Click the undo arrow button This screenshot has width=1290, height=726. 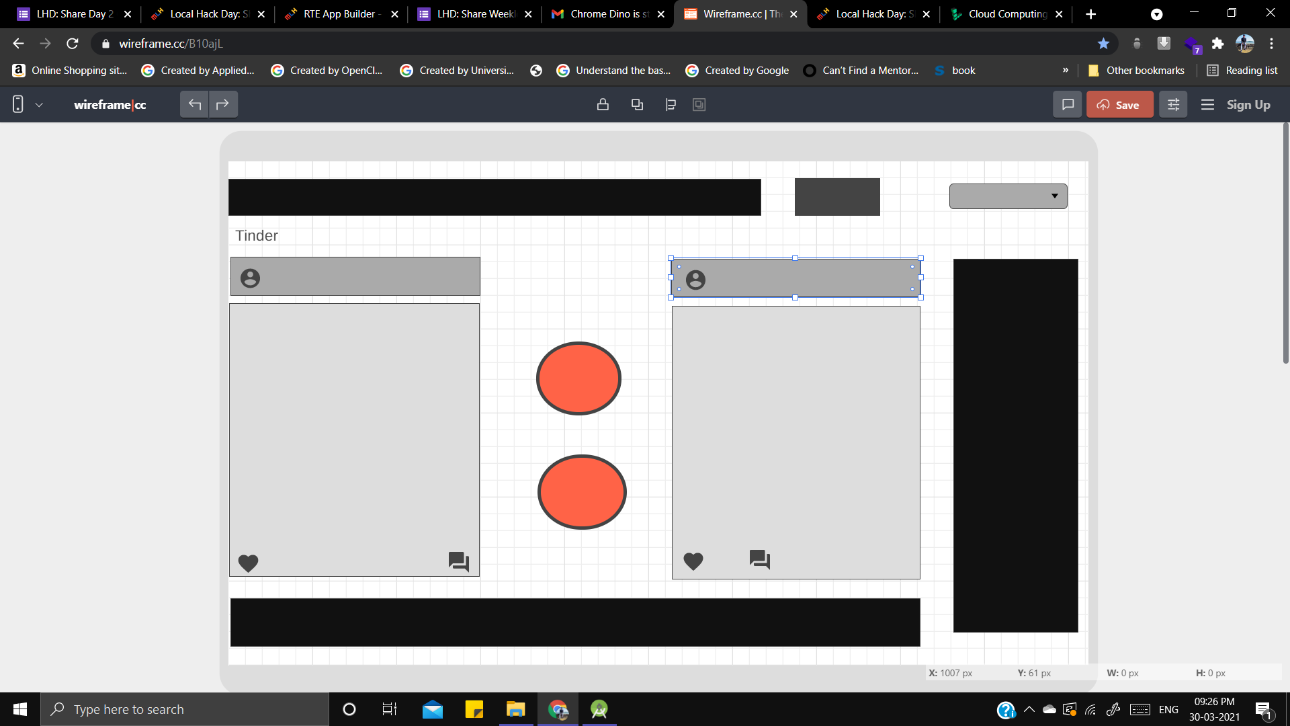[195, 104]
